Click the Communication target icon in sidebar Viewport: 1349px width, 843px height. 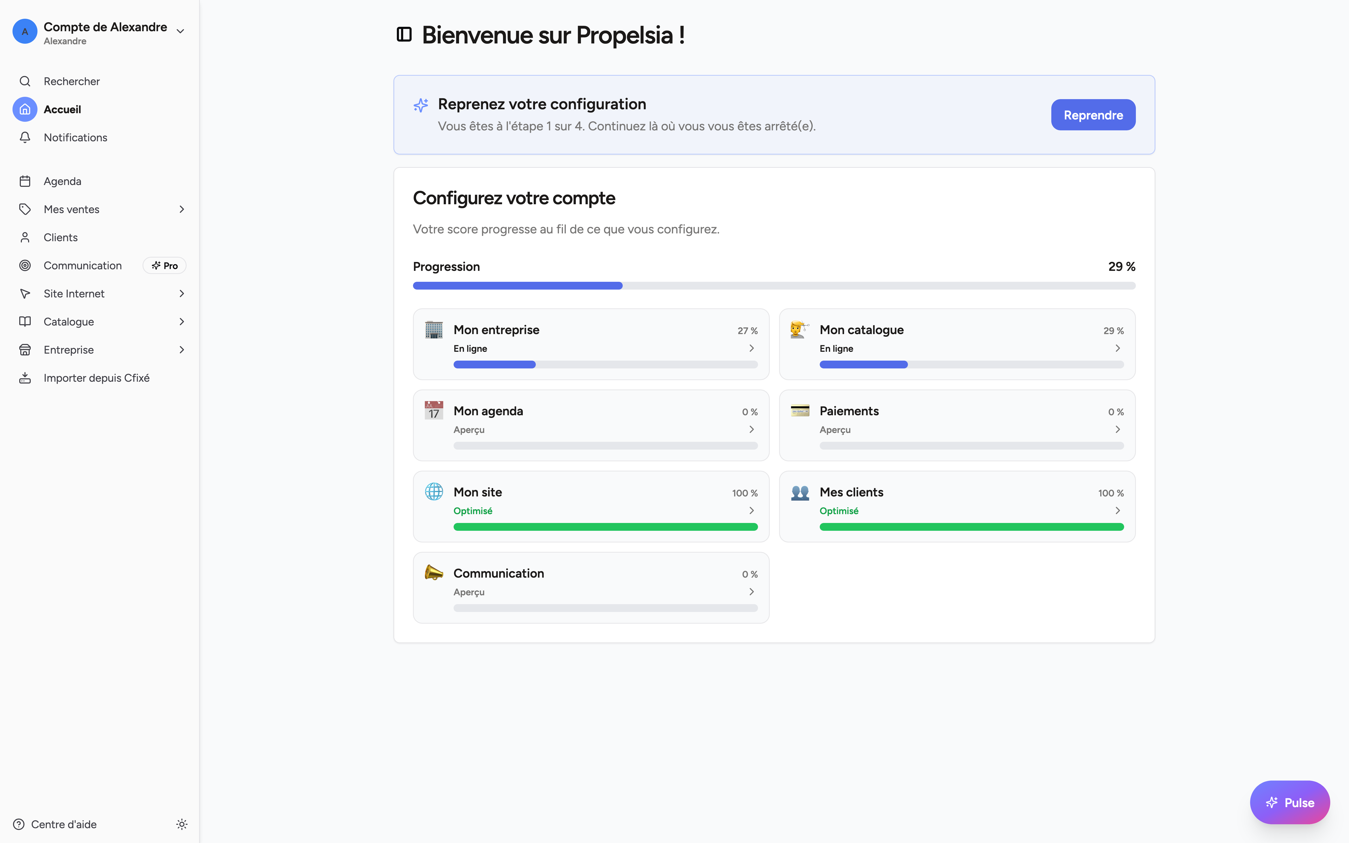(x=25, y=265)
